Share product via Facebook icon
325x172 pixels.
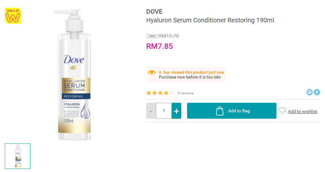[317, 92]
